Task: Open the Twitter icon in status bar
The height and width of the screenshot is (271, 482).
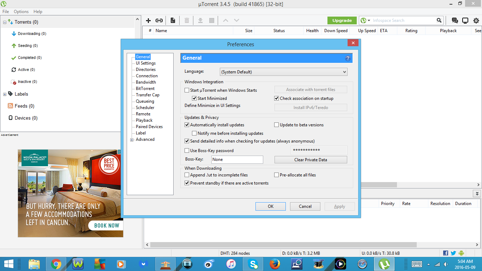Action: point(453,253)
